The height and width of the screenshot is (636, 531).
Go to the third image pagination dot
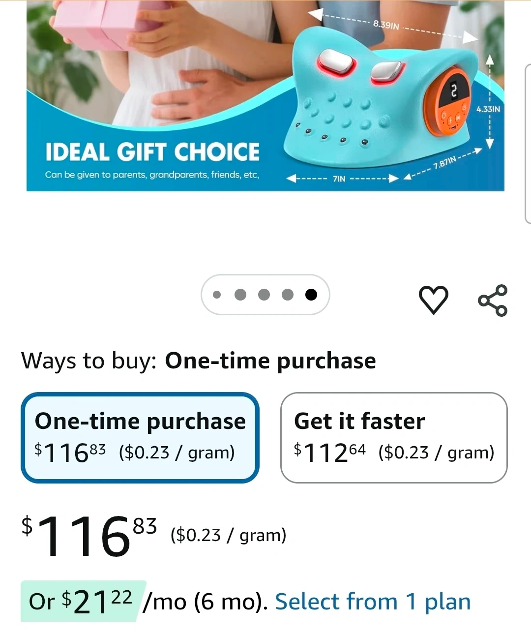[264, 295]
